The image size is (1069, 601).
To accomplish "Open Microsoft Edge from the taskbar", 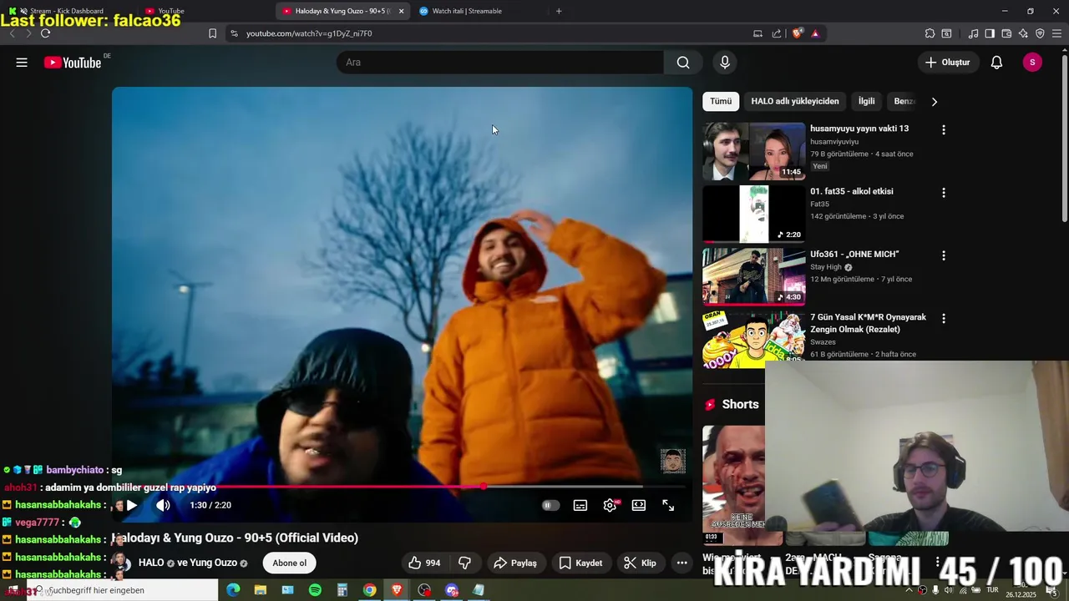I will click(233, 590).
